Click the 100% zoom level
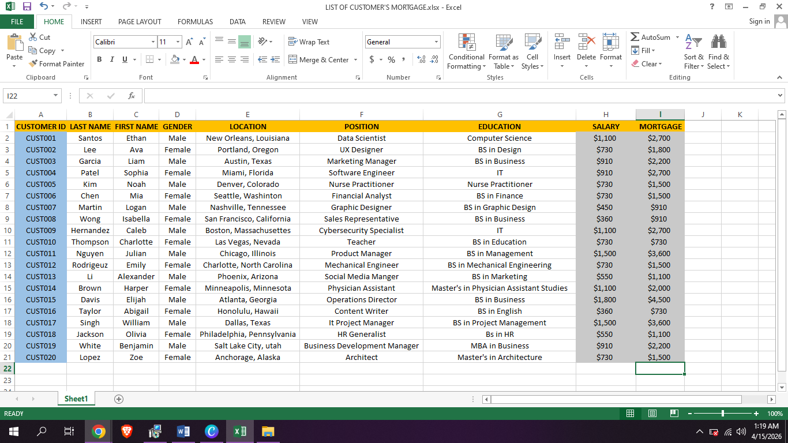The image size is (788, 443). coord(775,414)
